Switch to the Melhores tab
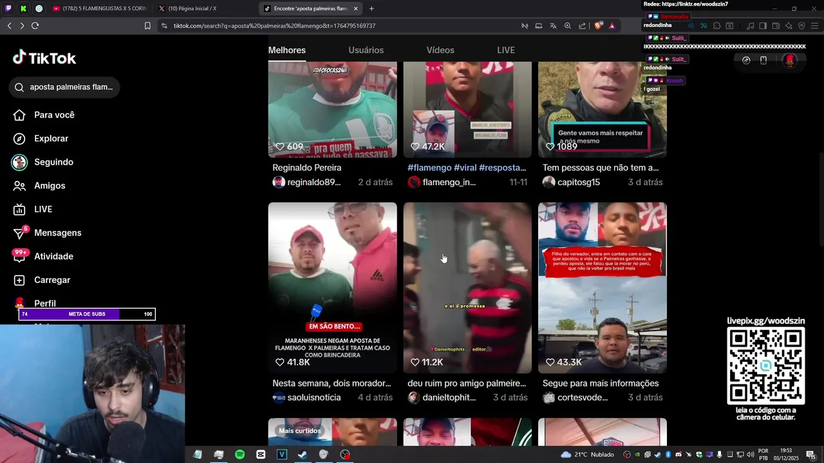The height and width of the screenshot is (463, 824). pos(287,50)
